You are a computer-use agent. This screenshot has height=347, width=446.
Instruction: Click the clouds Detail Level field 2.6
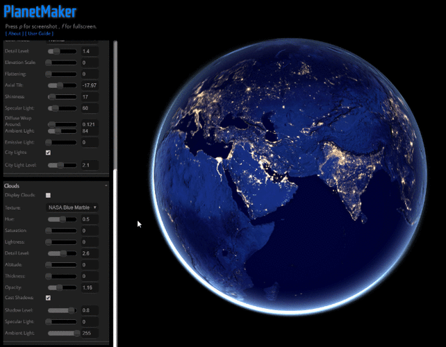pos(90,253)
